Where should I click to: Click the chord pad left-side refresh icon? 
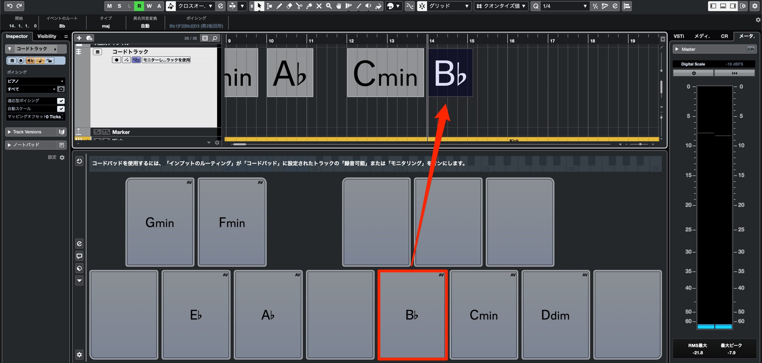(79, 161)
